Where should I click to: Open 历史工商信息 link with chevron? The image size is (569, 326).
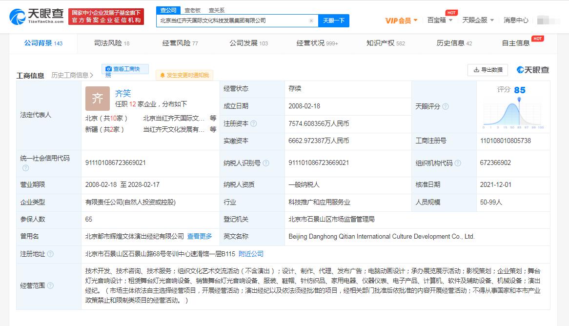point(72,75)
